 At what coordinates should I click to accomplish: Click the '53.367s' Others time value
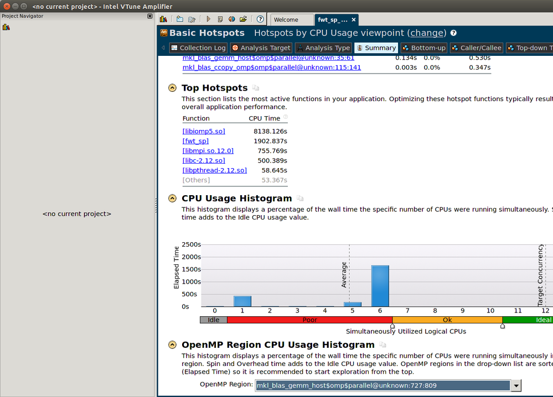click(x=275, y=180)
